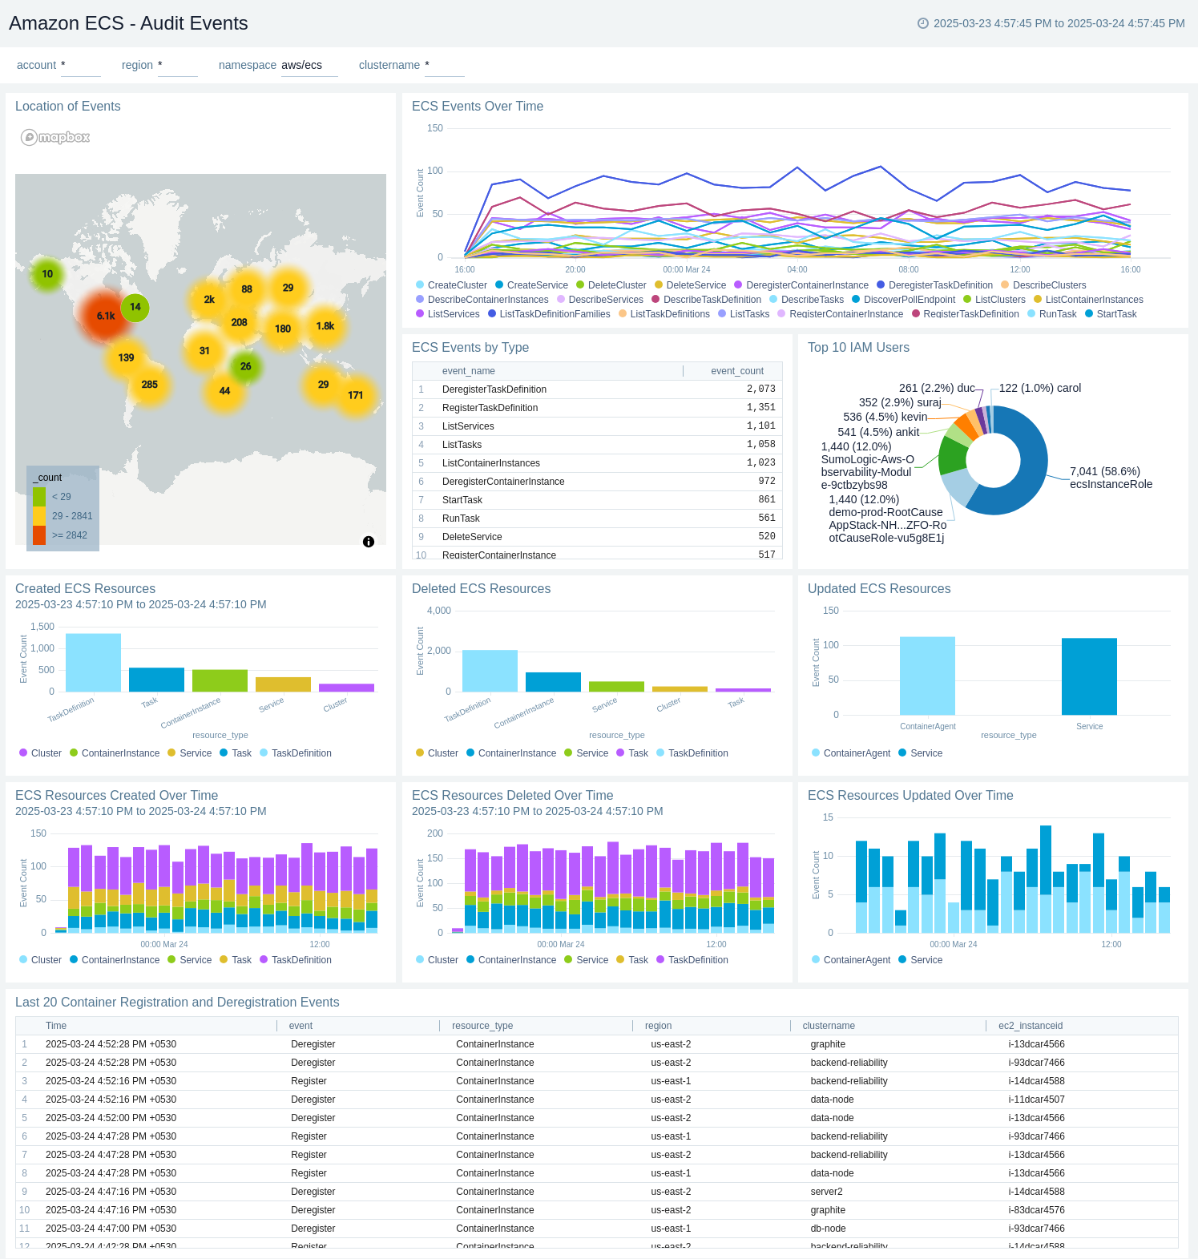
Task: Toggle ListTaskDefinitionFamilies series in the legend
Action: [549, 314]
